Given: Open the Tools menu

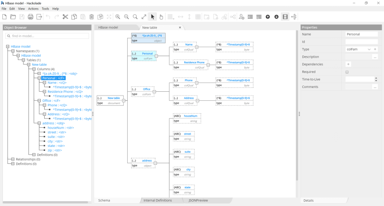Looking at the screenshot, I should (x=45, y=9).
